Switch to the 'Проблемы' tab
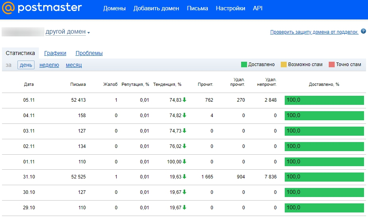 tap(89, 53)
